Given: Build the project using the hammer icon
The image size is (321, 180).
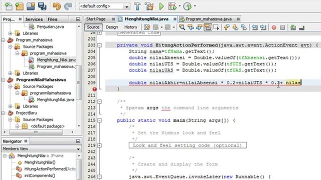Looking at the screenshot, I should (137, 6).
